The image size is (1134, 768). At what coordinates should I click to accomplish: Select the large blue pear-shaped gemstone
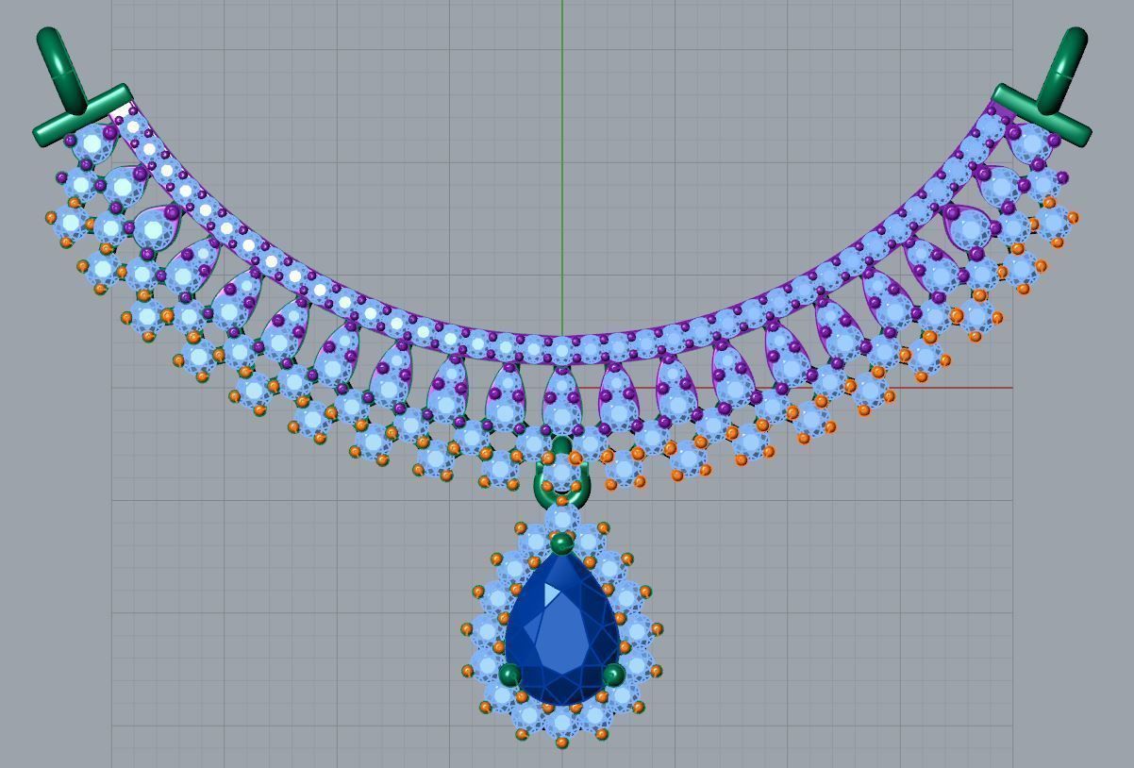pyautogui.click(x=562, y=629)
